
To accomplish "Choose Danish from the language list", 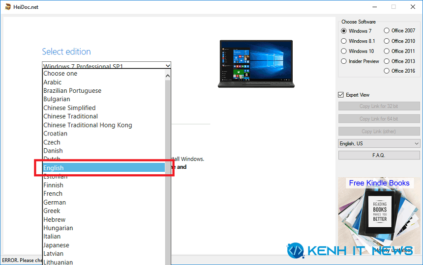I will click(104, 151).
